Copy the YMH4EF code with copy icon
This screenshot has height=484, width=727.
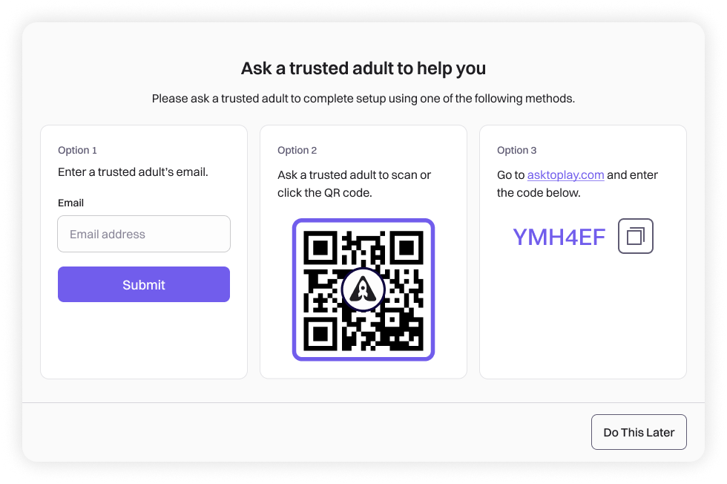click(x=635, y=236)
